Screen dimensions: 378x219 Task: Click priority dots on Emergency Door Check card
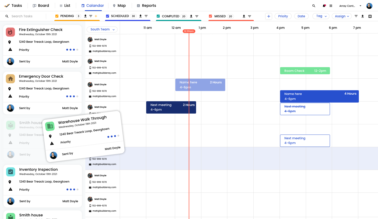click(72, 96)
